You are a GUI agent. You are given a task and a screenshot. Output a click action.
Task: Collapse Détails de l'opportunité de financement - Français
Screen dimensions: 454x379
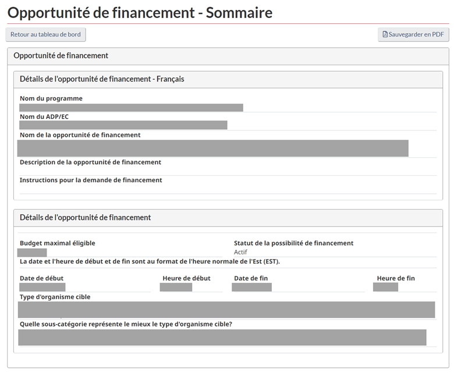pos(228,80)
